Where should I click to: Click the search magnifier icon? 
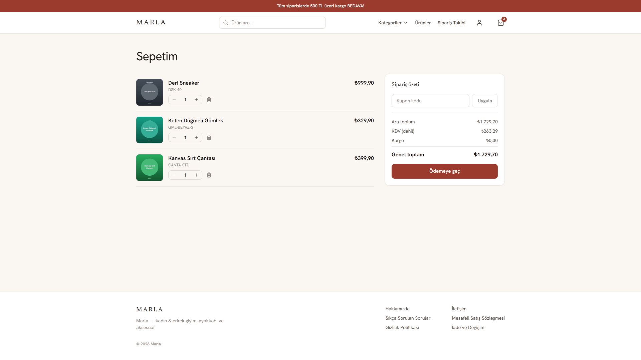pos(226,23)
